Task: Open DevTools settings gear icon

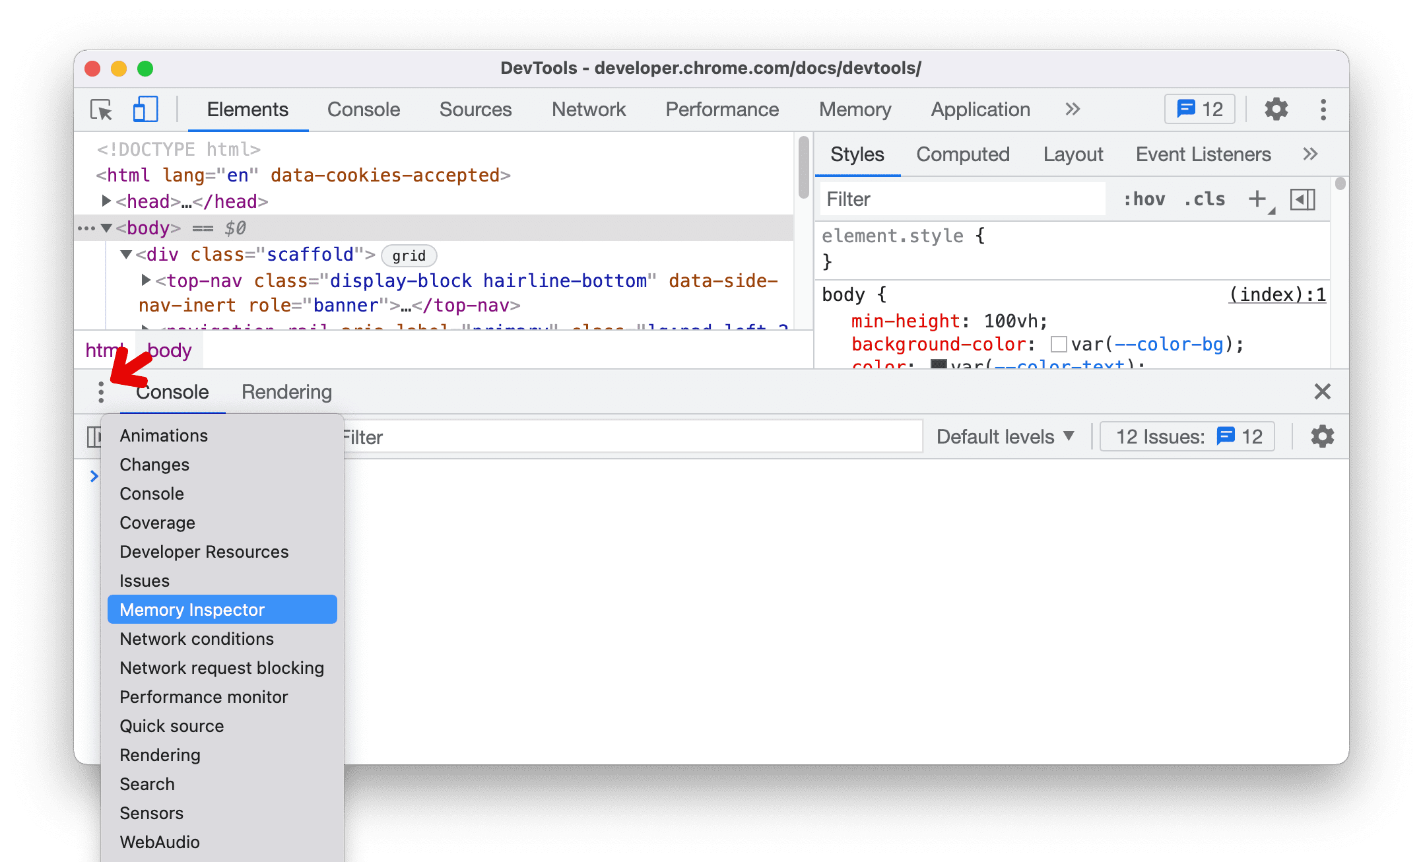Action: tap(1276, 110)
